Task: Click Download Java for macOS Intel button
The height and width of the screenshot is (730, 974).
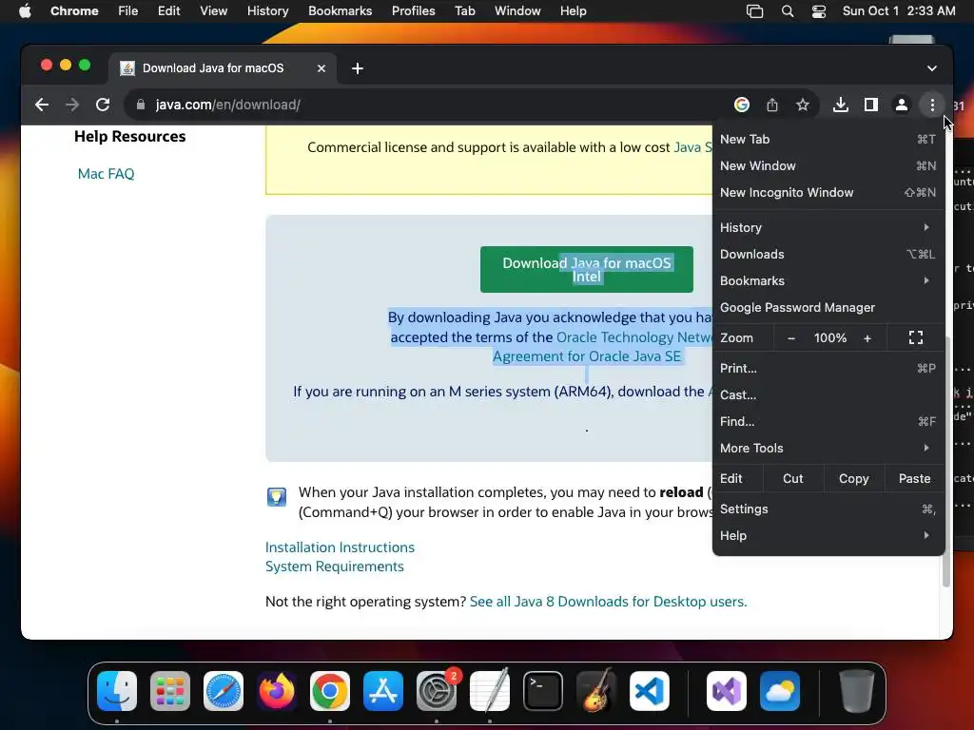Action: pos(586,269)
